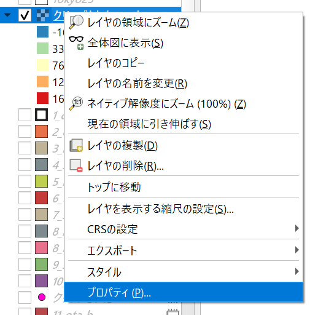The image size is (318, 315).
Task: Uncheck the selected raster layer visibility checkbox
Action: (x=25, y=15)
